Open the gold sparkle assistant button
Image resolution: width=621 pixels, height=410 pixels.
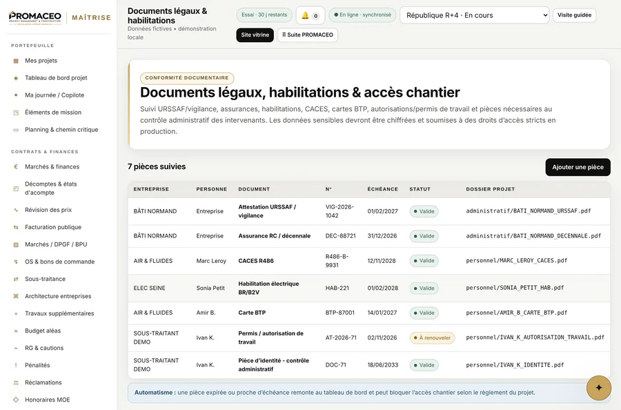point(599,388)
